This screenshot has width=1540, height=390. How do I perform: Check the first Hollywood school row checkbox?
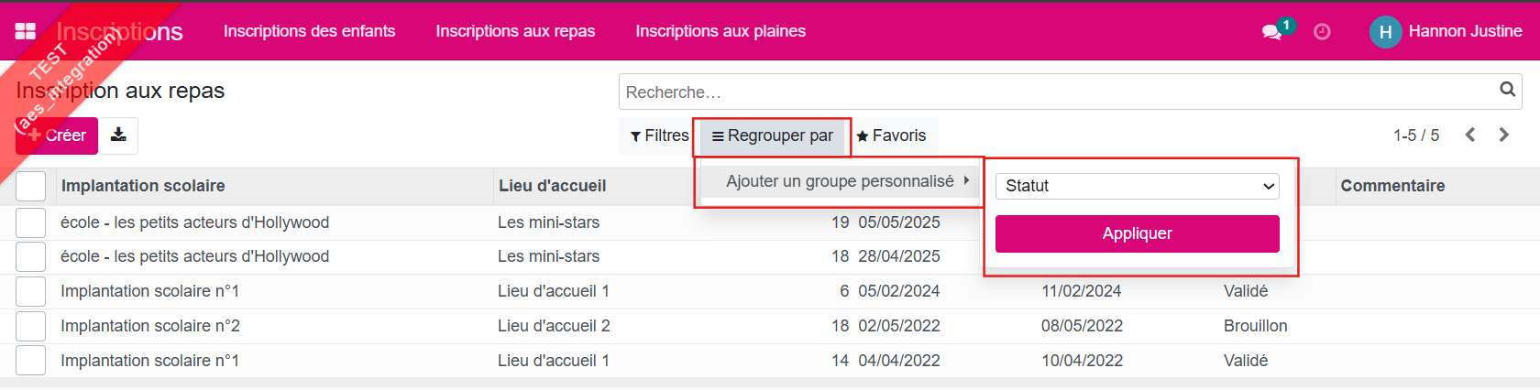tap(30, 222)
